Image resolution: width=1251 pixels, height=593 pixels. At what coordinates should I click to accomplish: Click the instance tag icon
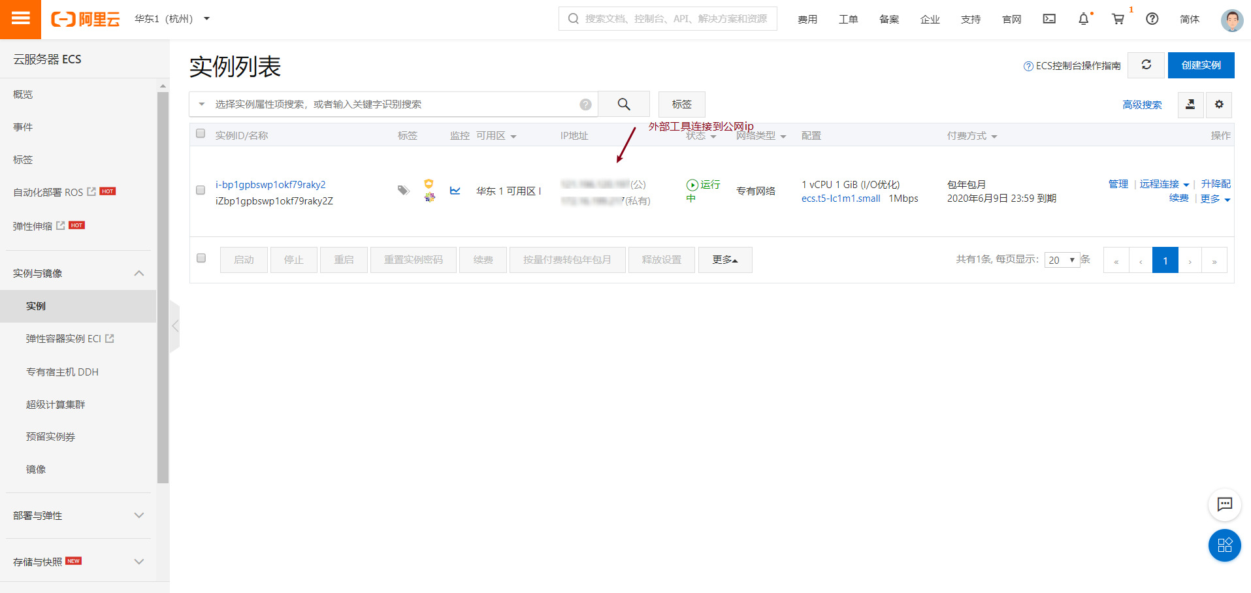[x=404, y=190]
